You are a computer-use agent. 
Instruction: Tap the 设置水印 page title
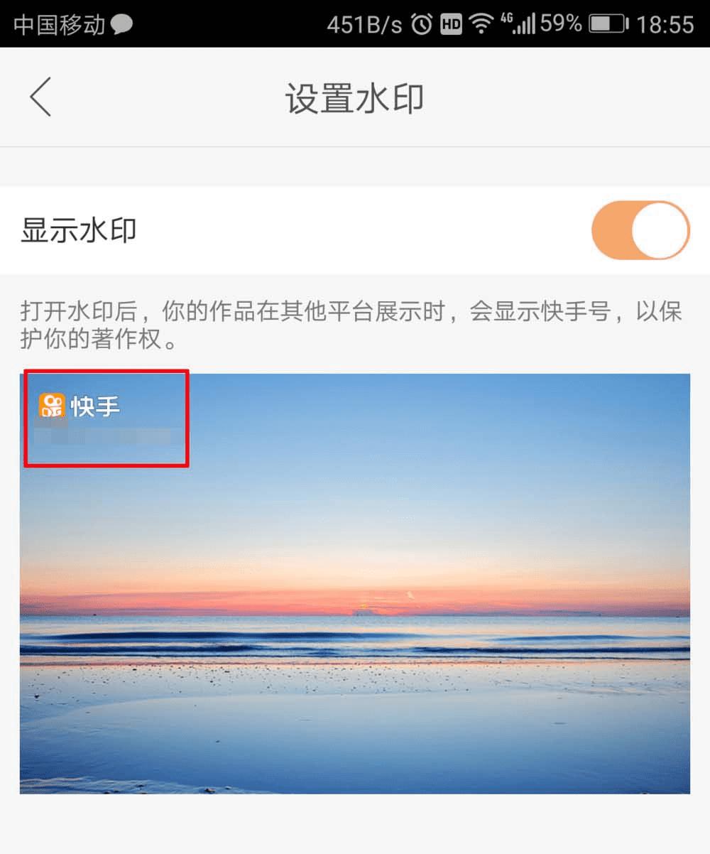(355, 98)
